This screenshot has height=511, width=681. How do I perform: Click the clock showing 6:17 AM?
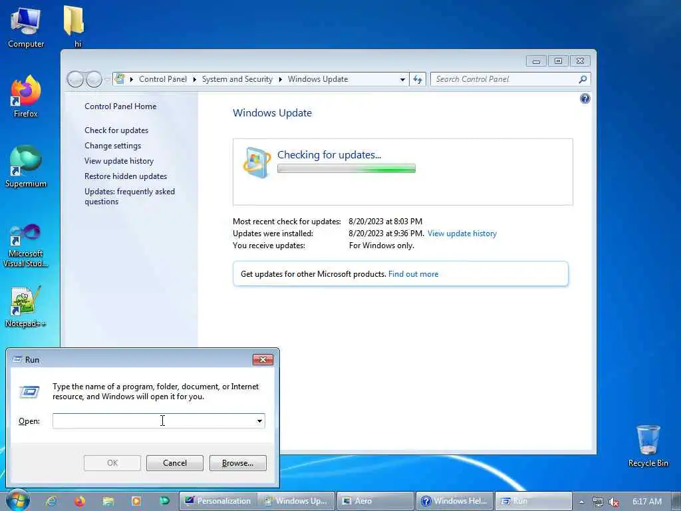coord(646,502)
